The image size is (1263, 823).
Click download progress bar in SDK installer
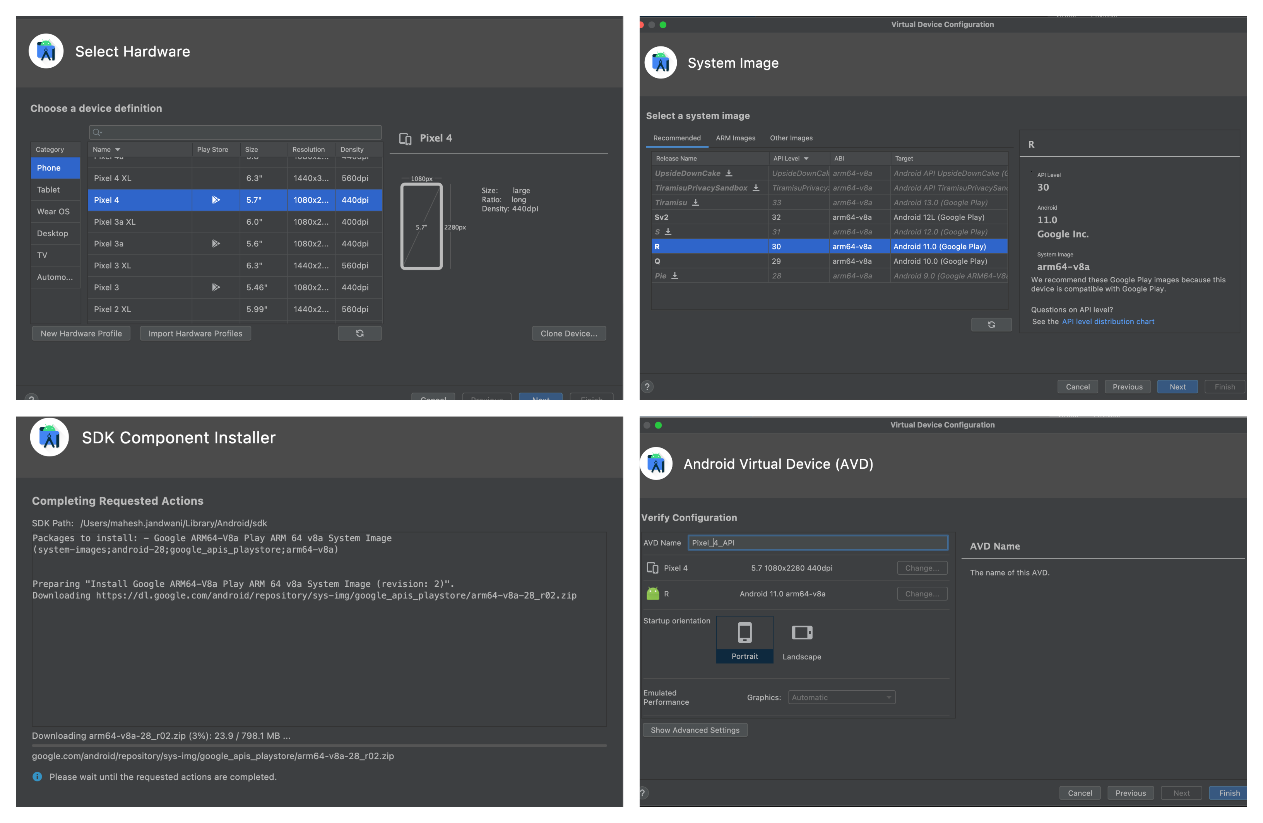[319, 745]
